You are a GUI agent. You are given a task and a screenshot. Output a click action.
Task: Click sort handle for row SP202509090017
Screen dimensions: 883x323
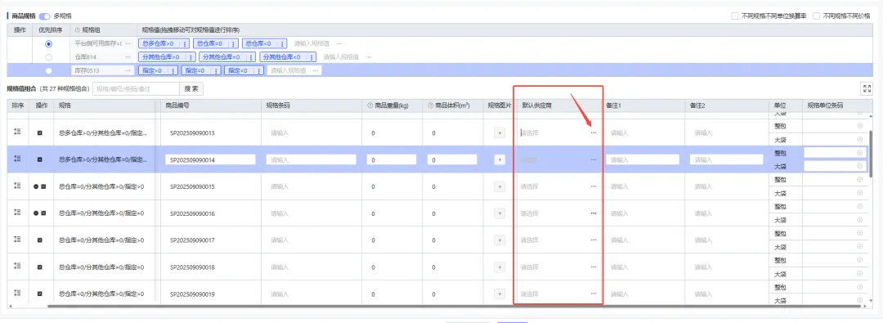pyautogui.click(x=17, y=239)
